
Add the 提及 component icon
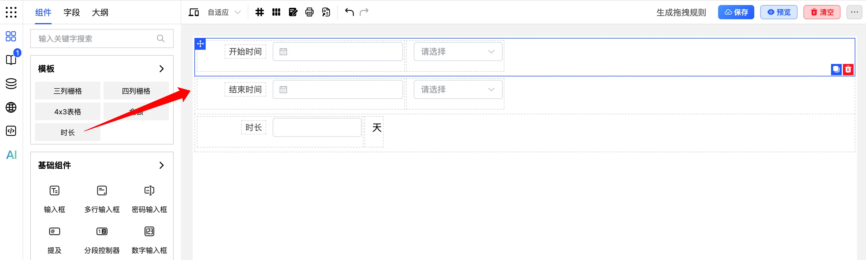(x=55, y=231)
